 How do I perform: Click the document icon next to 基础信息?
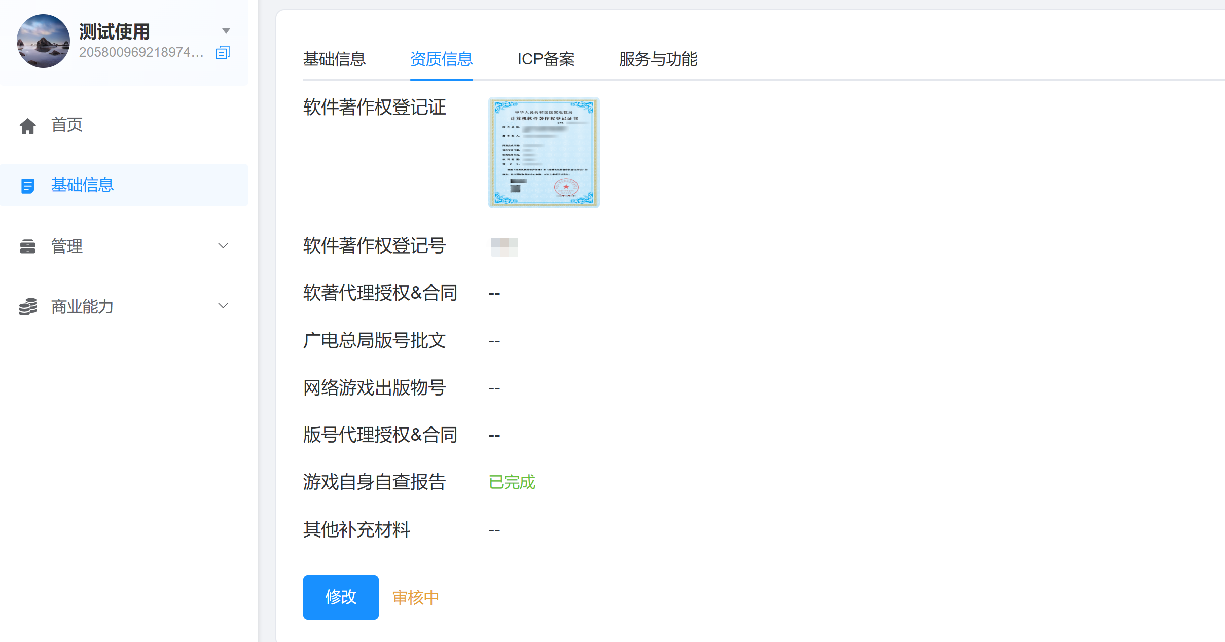(x=28, y=186)
